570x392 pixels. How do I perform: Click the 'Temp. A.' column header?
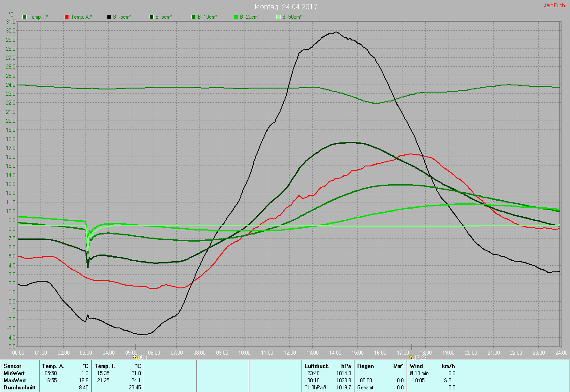coord(53,366)
